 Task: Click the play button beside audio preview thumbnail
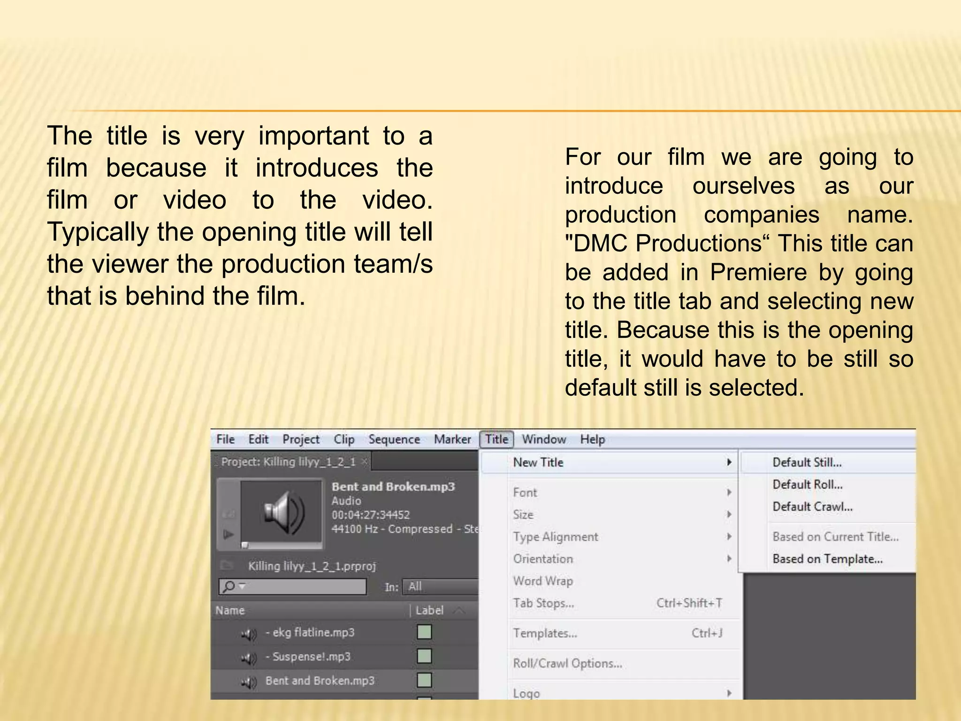[x=229, y=534]
